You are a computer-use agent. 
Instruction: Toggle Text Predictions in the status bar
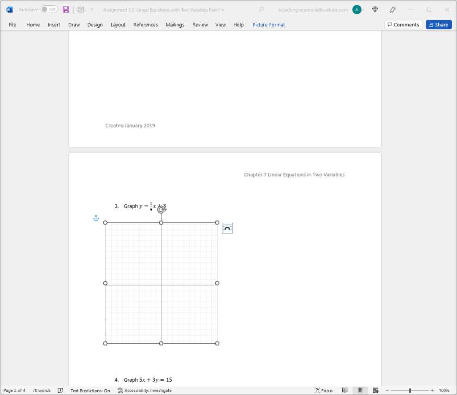[90, 390]
